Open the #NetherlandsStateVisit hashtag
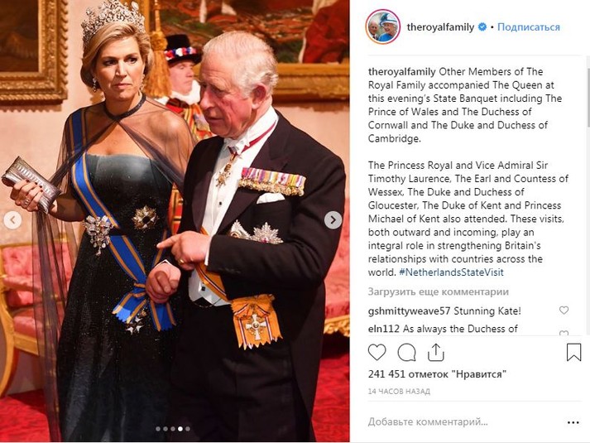 point(451,272)
